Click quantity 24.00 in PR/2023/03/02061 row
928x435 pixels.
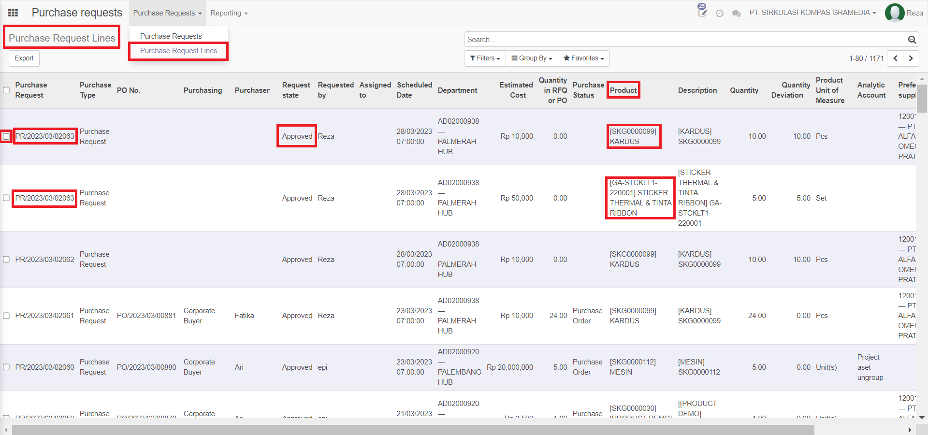tap(757, 316)
